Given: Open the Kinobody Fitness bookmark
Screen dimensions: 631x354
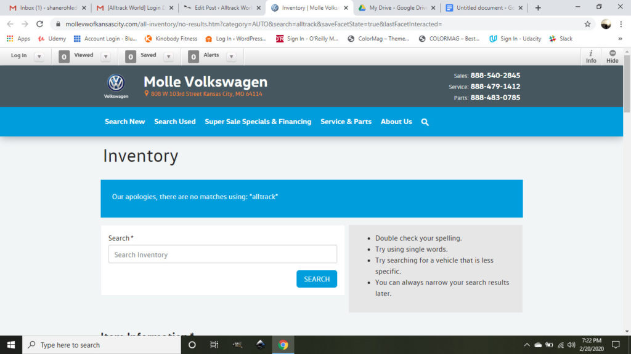Looking at the screenshot, I should (x=171, y=39).
